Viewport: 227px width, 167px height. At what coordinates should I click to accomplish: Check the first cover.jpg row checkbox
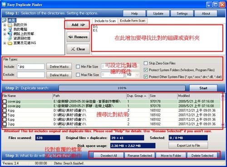click(5, 101)
